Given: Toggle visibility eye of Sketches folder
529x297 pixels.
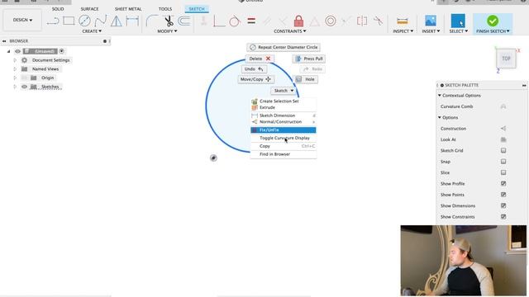Looking at the screenshot, I should pos(24,87).
